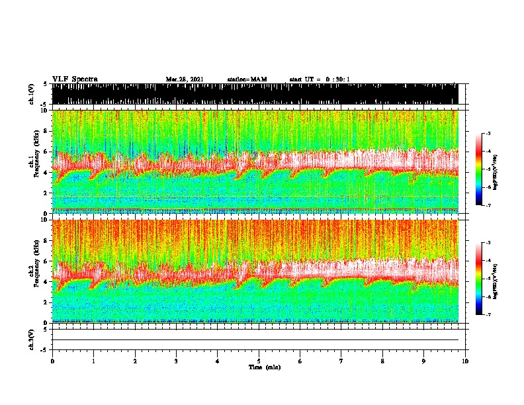Click the "ch.1(V)" waveform axis label
524x405 pixels.
click(32, 94)
